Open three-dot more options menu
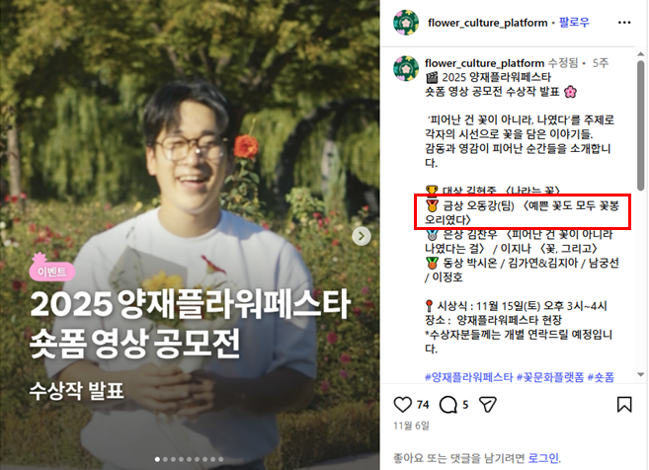 (x=624, y=23)
